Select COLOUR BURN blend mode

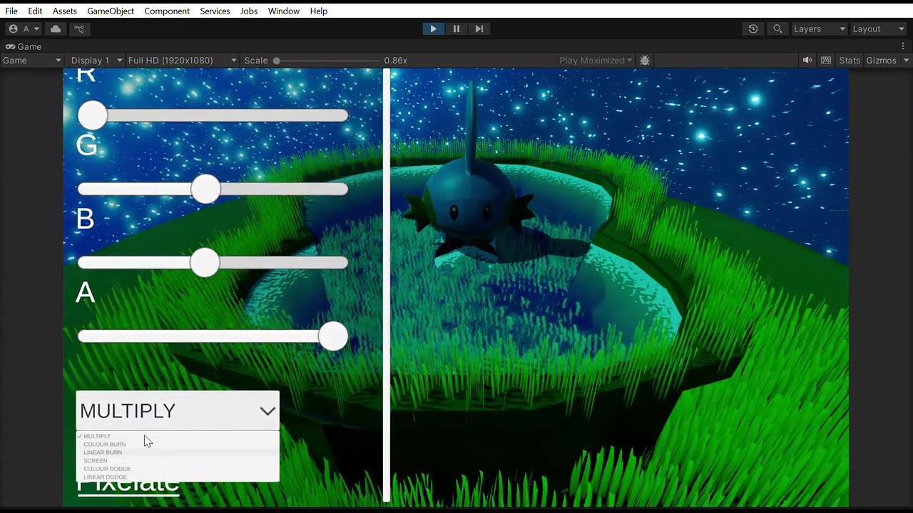tap(178, 445)
